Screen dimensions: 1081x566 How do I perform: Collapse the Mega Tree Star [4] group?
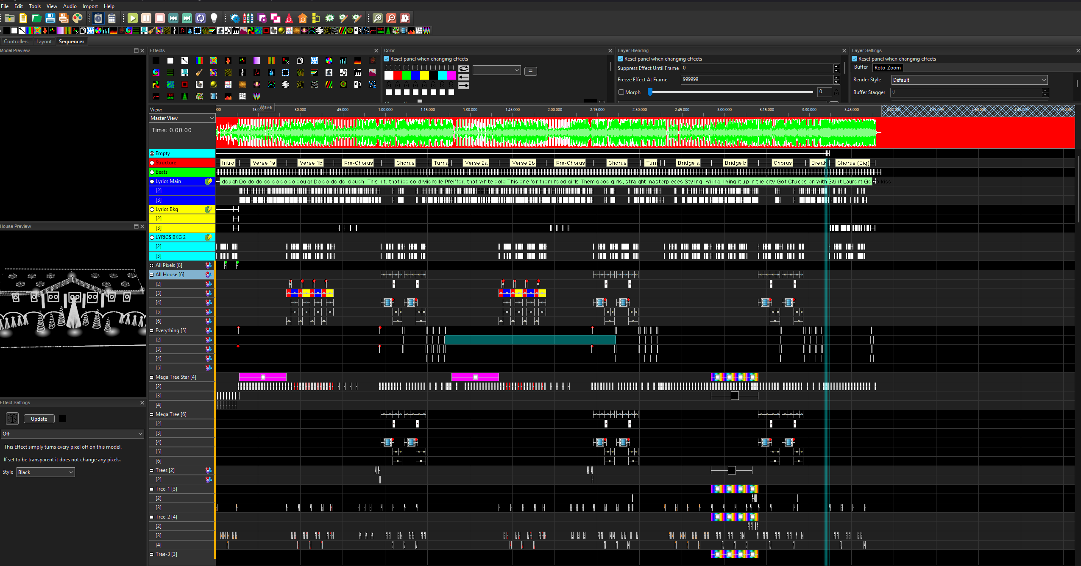[152, 377]
